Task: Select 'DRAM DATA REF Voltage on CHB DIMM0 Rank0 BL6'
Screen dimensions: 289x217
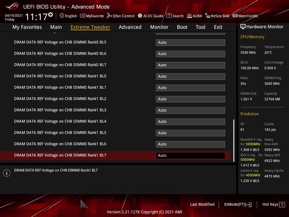Action: 60,53
